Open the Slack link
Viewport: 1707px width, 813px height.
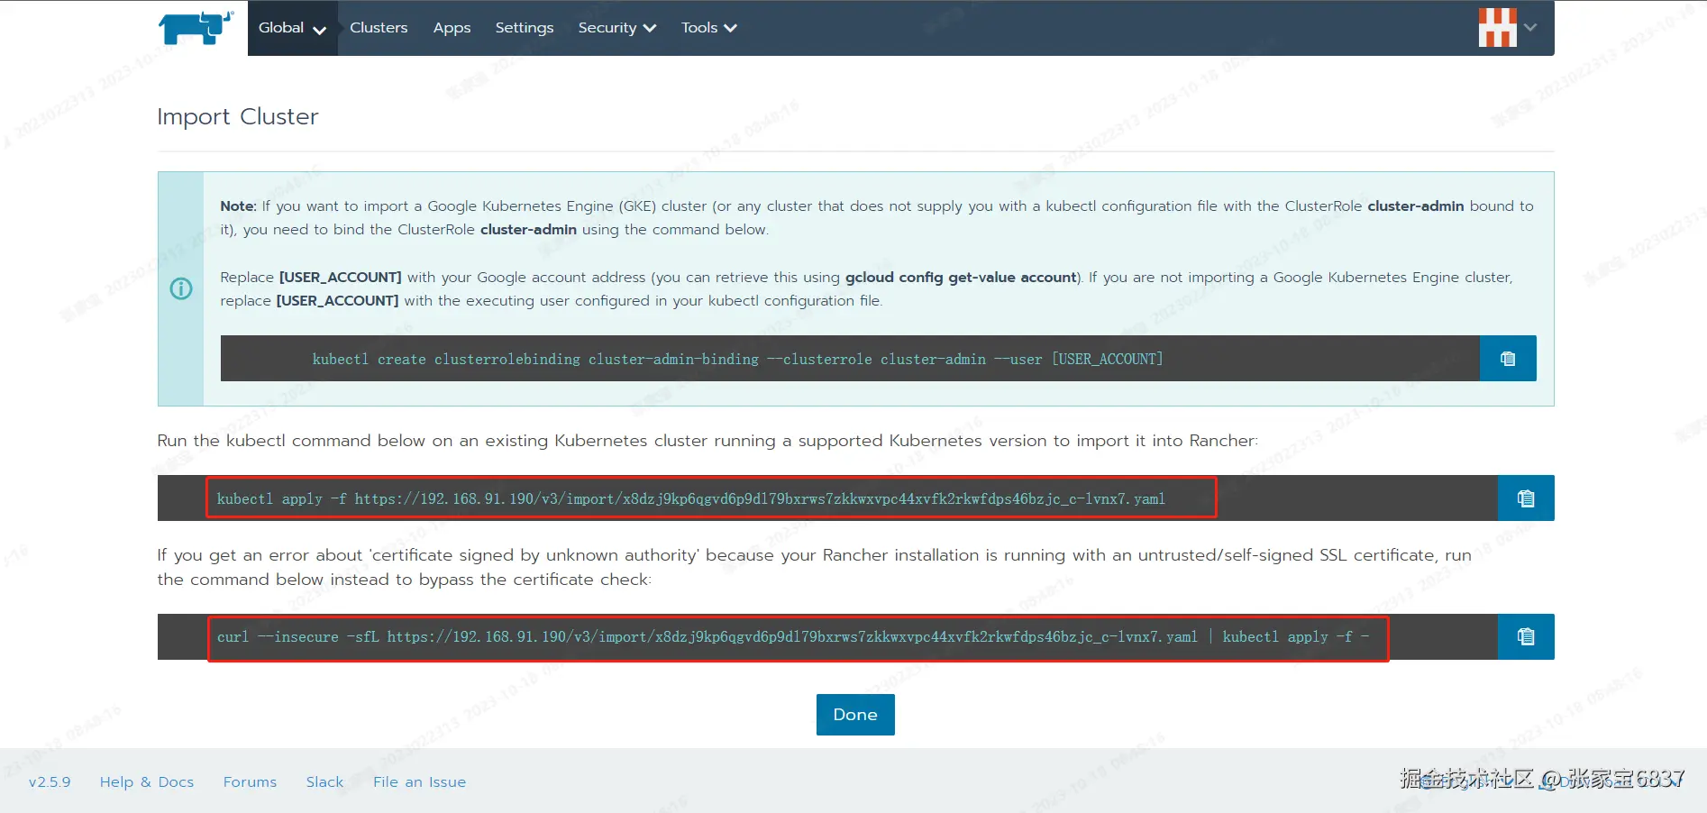[324, 782]
